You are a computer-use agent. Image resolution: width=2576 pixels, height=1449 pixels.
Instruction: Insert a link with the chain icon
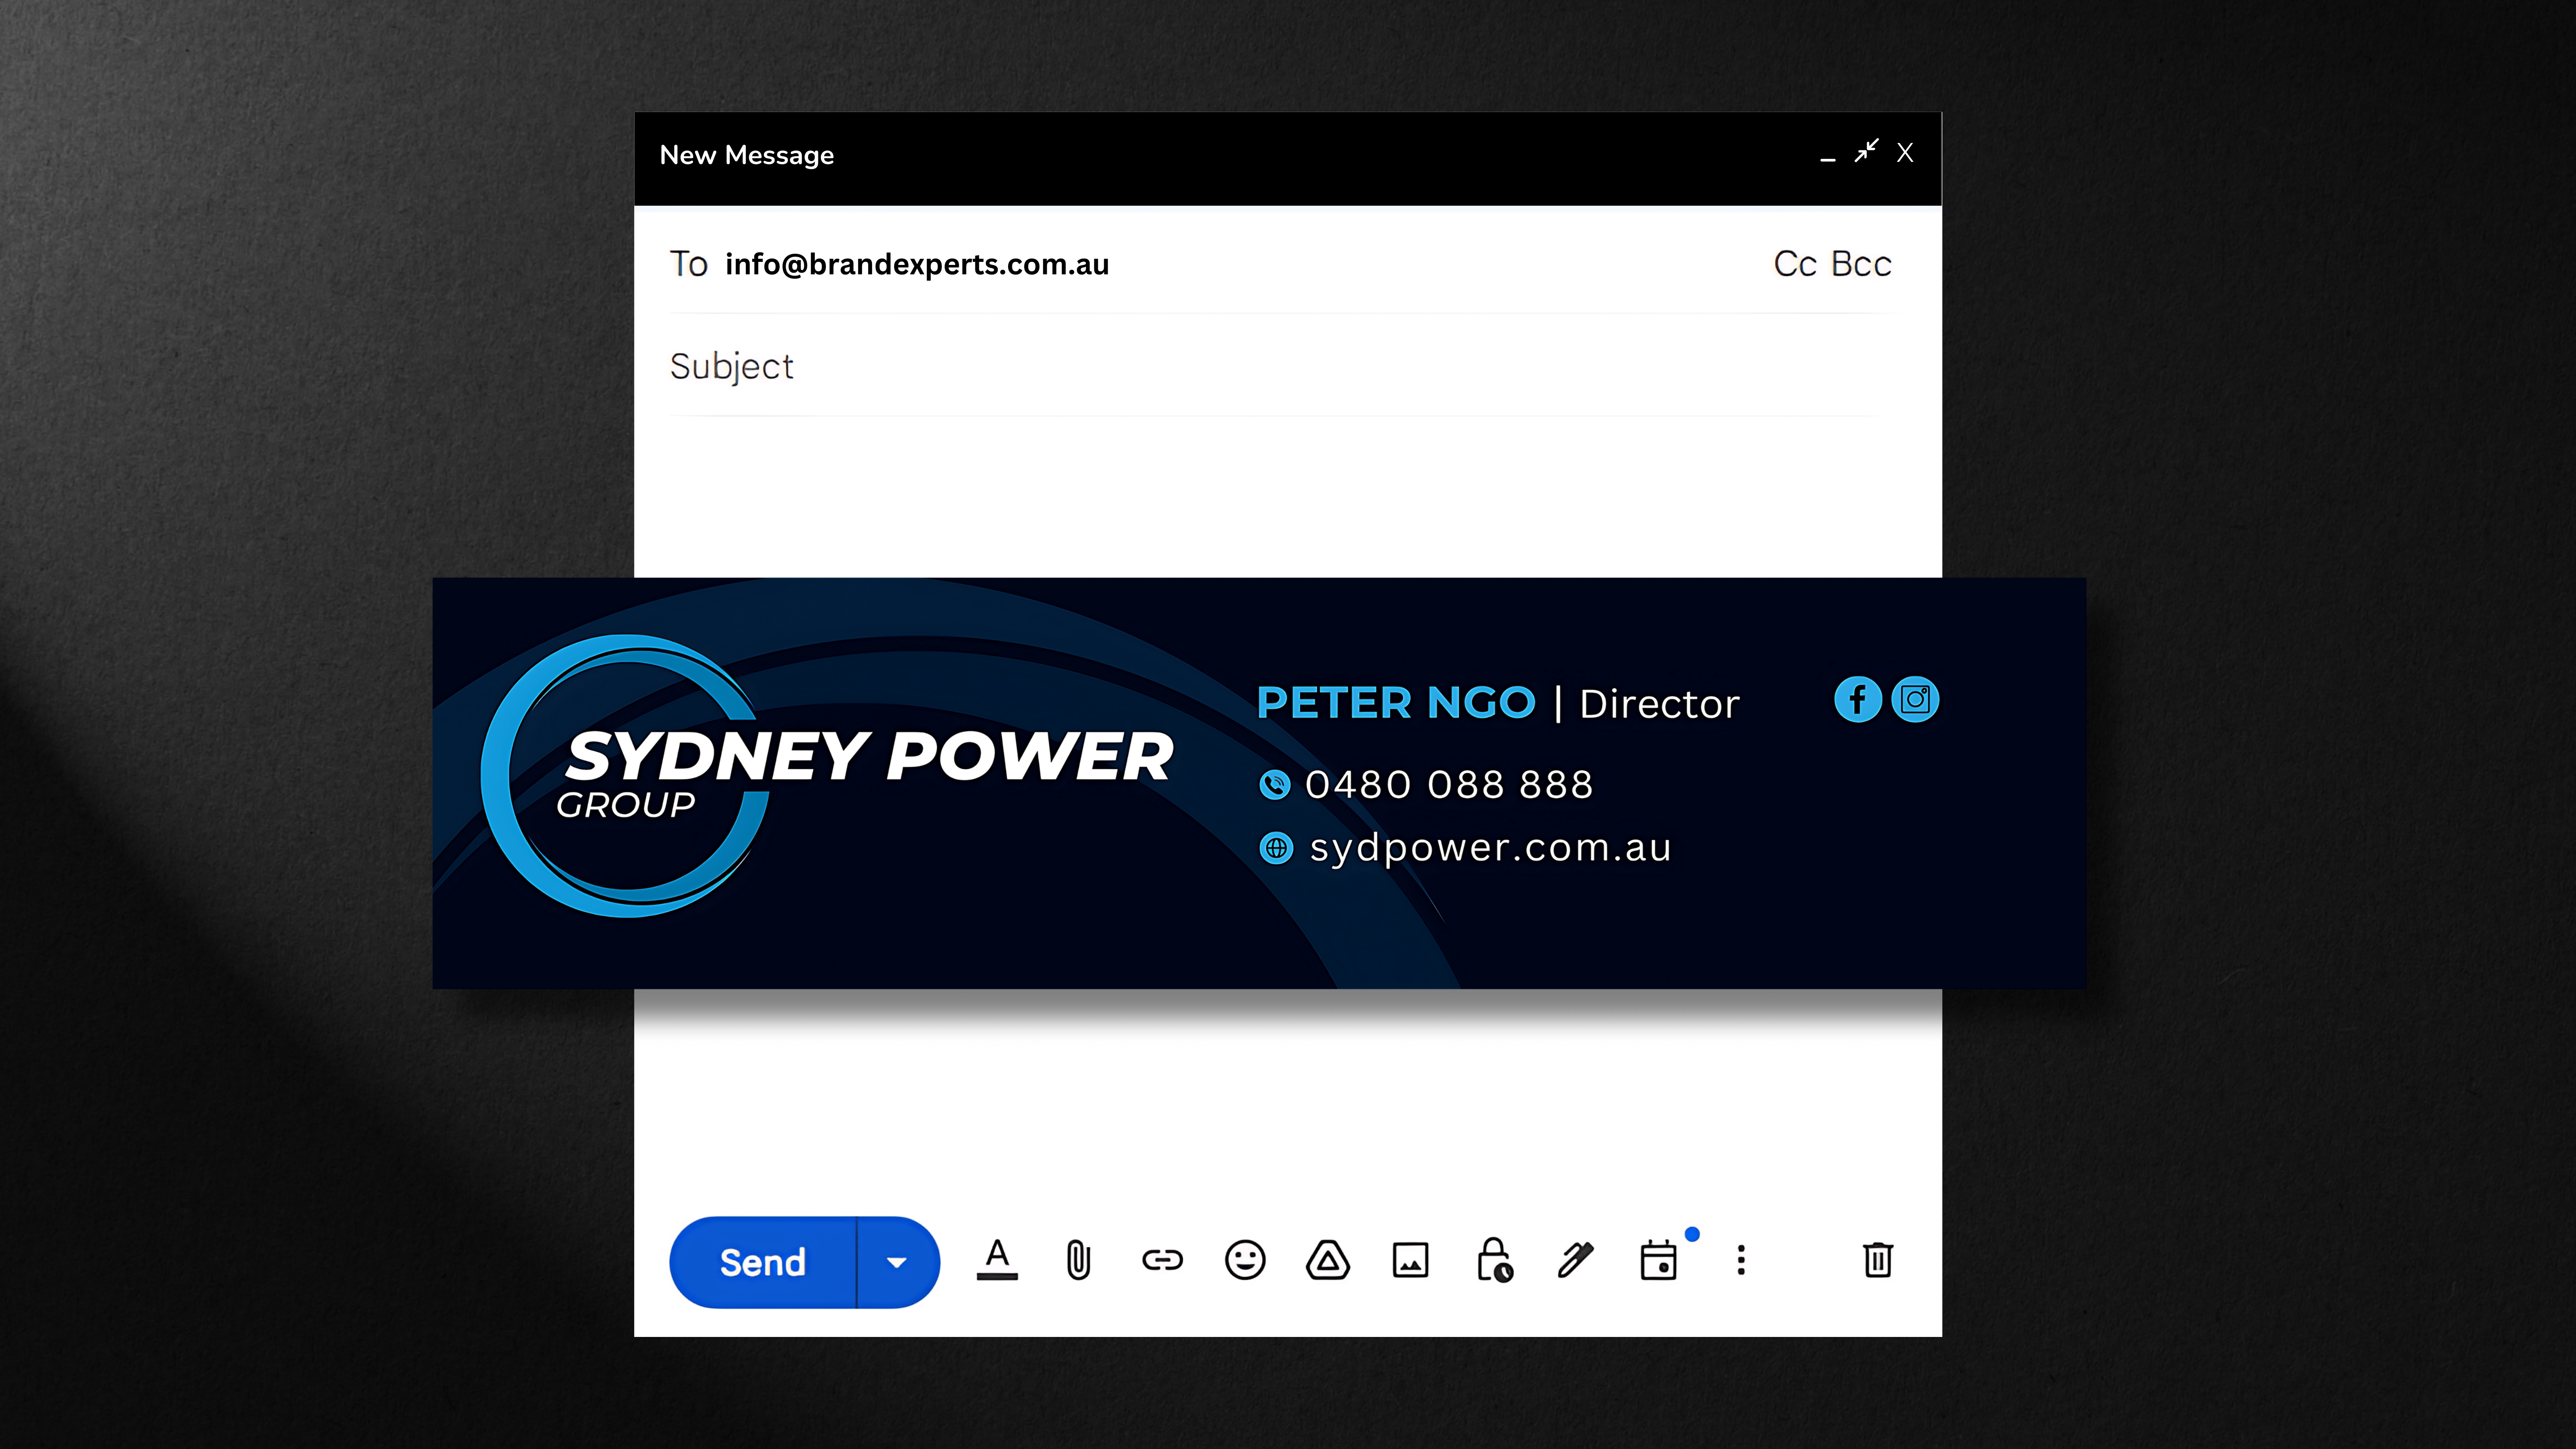pos(1162,1260)
